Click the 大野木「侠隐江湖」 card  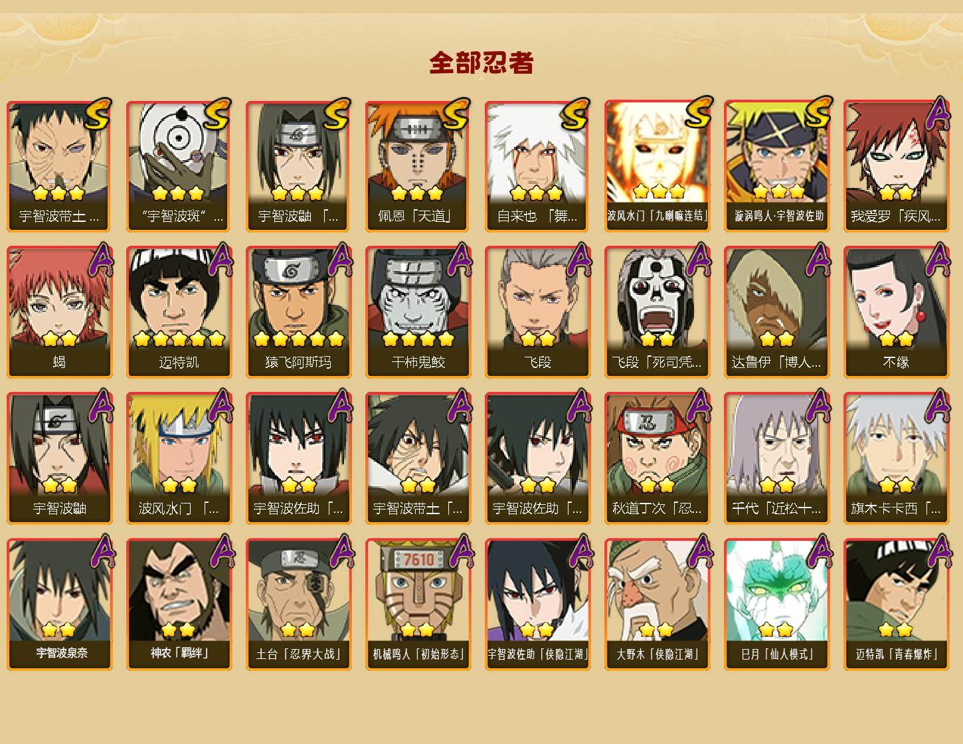coord(657,604)
